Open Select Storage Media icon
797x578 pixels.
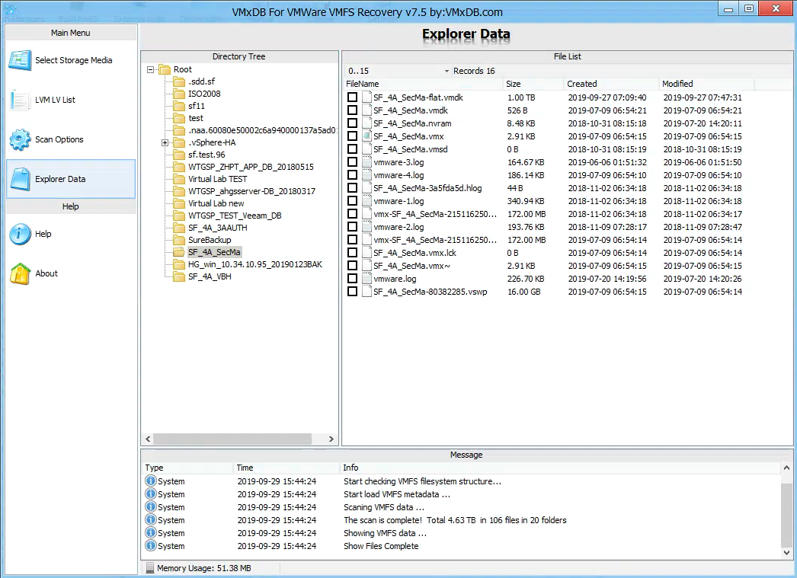(20, 60)
